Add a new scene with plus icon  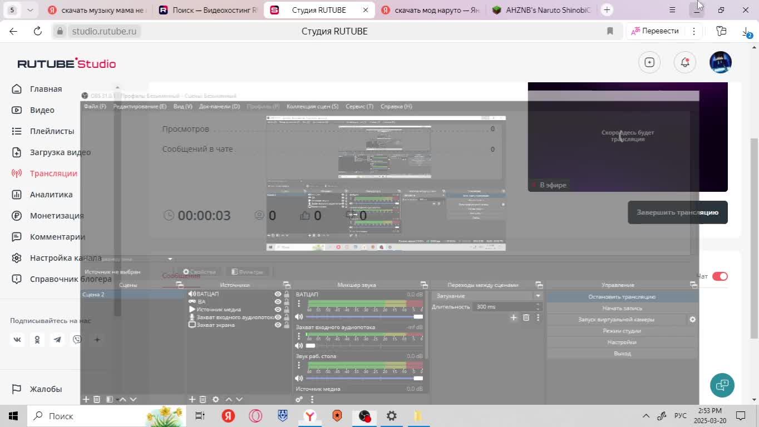tap(86, 399)
